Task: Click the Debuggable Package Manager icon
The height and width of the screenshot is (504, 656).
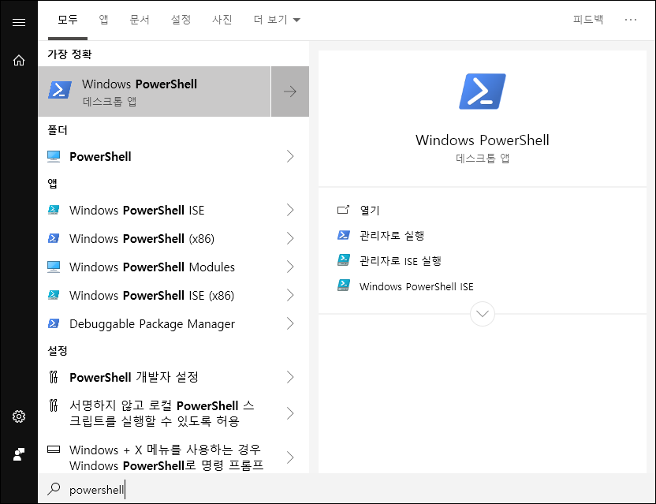Action: [54, 323]
